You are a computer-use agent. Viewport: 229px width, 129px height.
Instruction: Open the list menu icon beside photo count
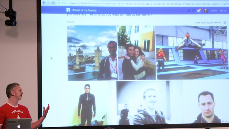[225, 23]
